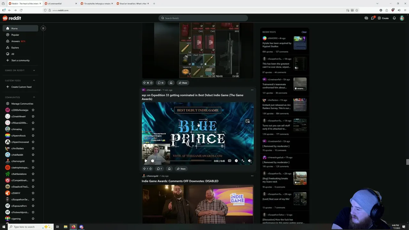Reload the page with the refresh button

coord(21,10)
